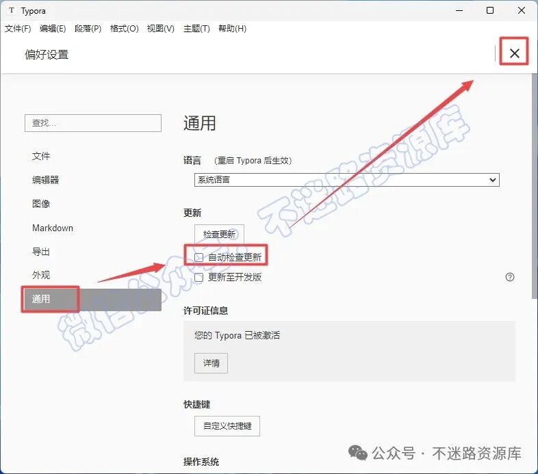The width and height of the screenshot is (538, 474).
Task: Click the 您的 Typora 已被激活 text
Action: (237, 335)
